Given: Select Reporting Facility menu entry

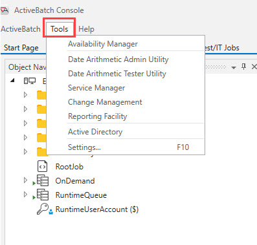Looking at the screenshot, I should (98, 116).
